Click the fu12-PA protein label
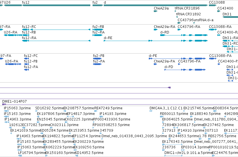This screenshot has width=238, height=157. pyautogui.click(x=31, y=67)
